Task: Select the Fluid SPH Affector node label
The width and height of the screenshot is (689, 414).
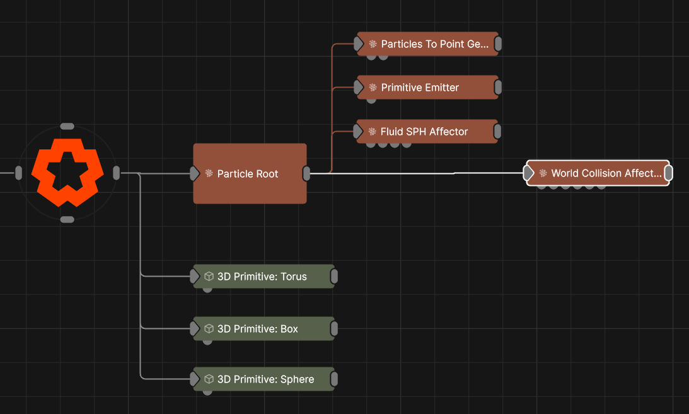Action: 424,132
